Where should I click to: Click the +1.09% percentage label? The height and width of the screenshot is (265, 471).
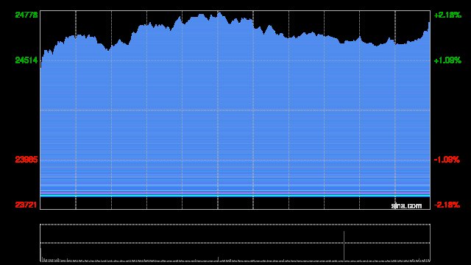(x=447, y=60)
